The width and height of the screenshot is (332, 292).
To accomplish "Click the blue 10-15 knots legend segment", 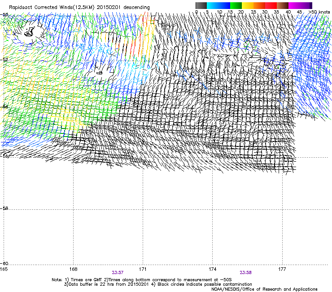I will pos(224,5).
